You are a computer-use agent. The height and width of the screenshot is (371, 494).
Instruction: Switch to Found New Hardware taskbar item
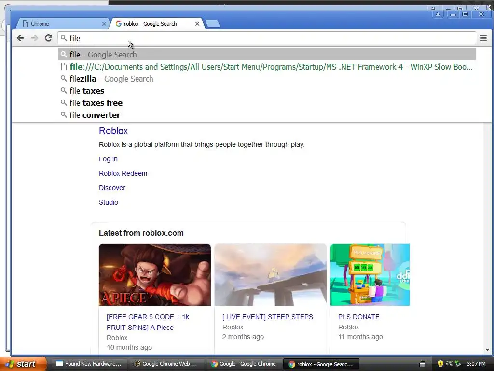pos(89,364)
